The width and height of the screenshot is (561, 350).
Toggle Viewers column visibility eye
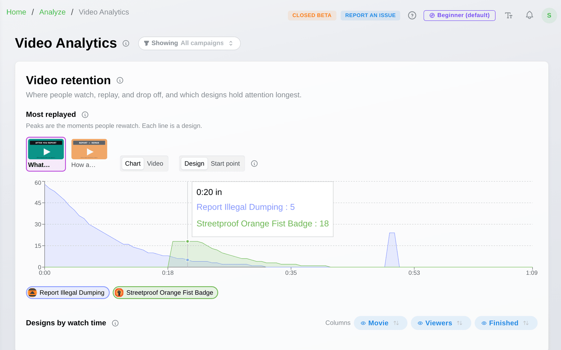coord(420,323)
